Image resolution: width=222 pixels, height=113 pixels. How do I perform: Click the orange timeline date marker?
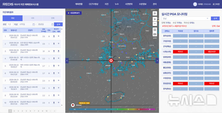(x=84, y=103)
